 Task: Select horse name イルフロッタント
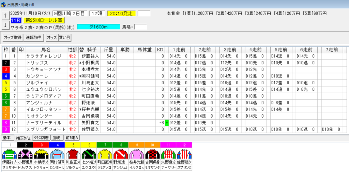pos(44,109)
